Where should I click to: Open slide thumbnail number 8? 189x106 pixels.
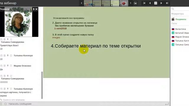tap(115, 3)
